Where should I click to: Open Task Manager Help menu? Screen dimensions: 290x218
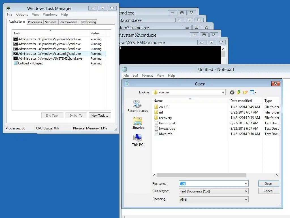point(64,14)
